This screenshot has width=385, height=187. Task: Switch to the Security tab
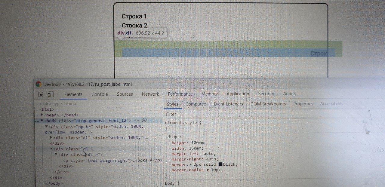click(266, 94)
